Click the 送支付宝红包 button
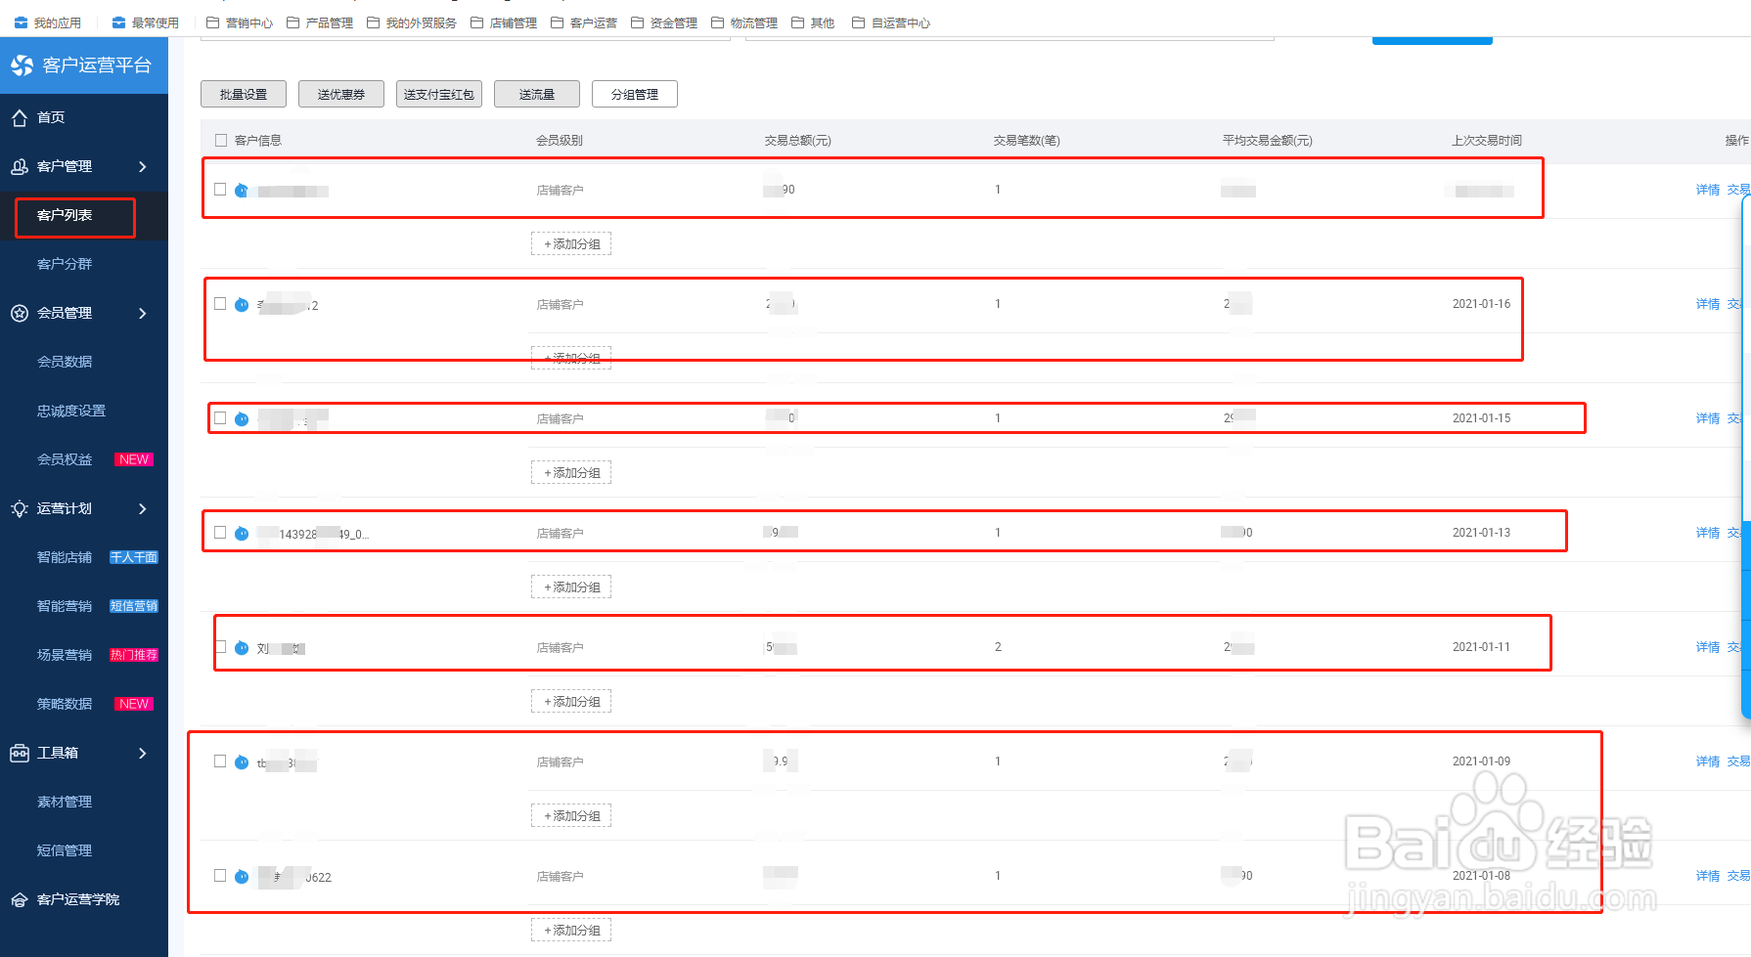This screenshot has width=1751, height=957. [439, 94]
